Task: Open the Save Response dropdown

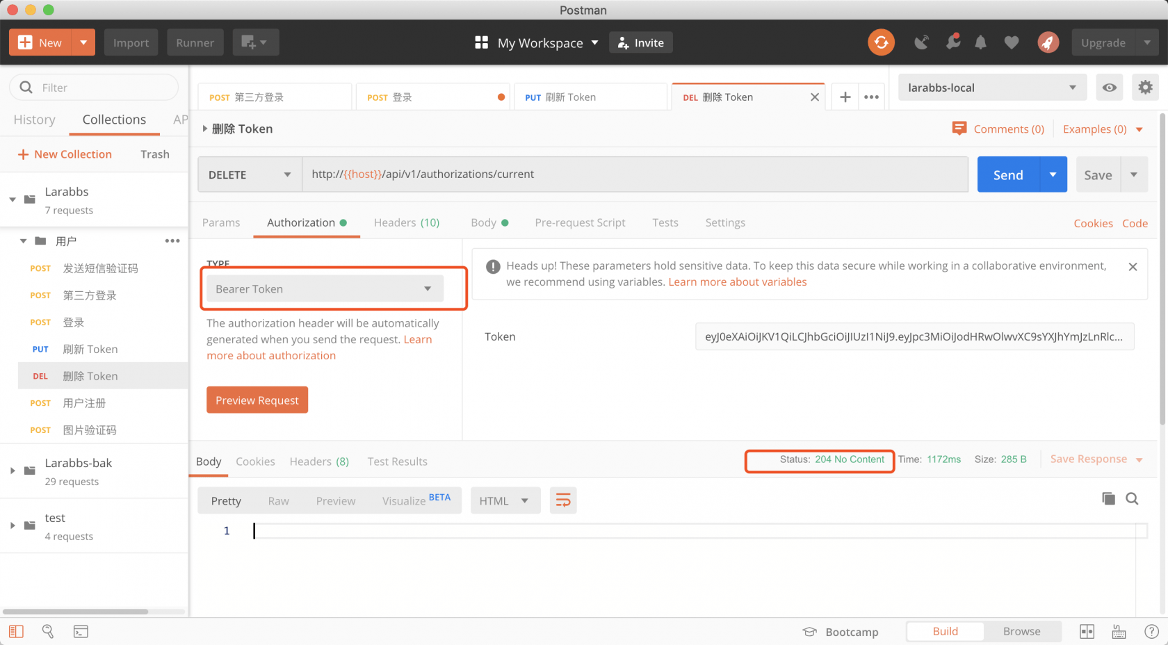Action: tap(1096, 459)
